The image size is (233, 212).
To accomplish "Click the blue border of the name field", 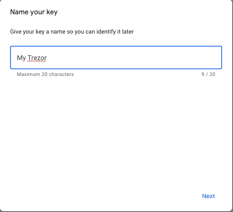I will [x=116, y=46].
